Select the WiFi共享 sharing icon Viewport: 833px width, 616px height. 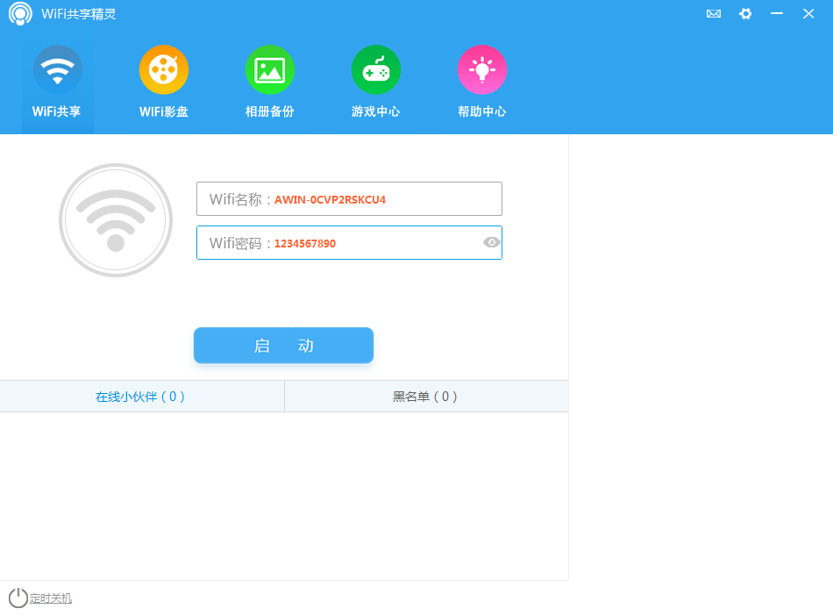point(57,81)
